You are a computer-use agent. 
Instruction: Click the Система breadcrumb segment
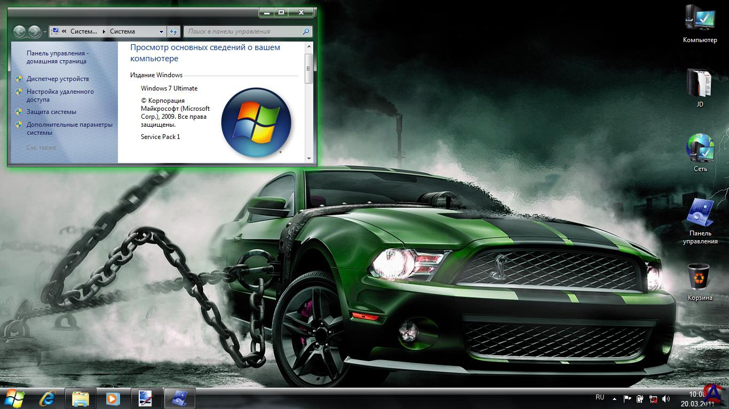click(122, 31)
